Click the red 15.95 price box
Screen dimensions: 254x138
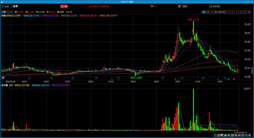tap(64, 6)
